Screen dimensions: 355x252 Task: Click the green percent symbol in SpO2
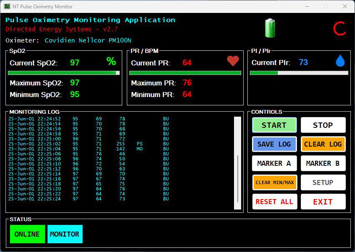[111, 62]
